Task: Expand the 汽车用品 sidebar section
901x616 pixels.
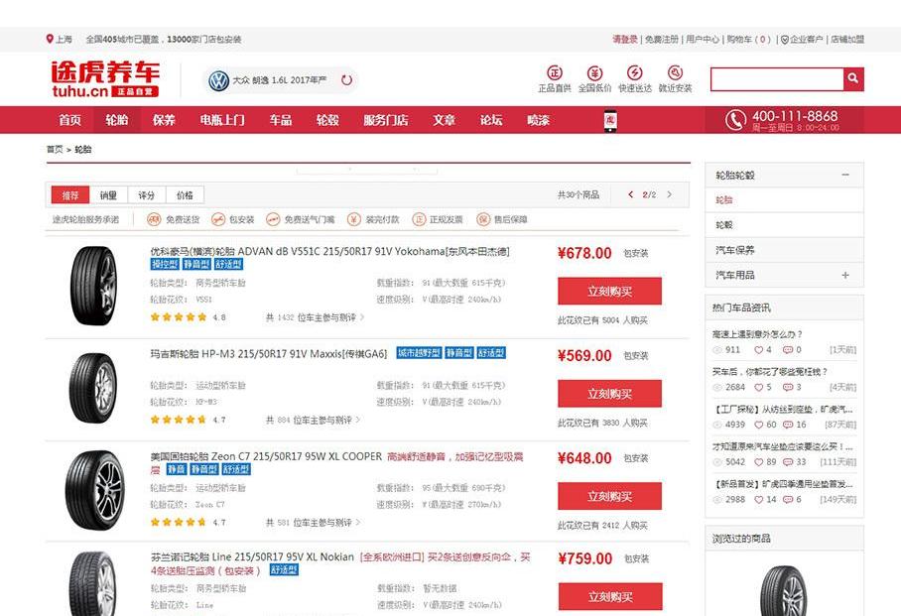Action: (845, 275)
